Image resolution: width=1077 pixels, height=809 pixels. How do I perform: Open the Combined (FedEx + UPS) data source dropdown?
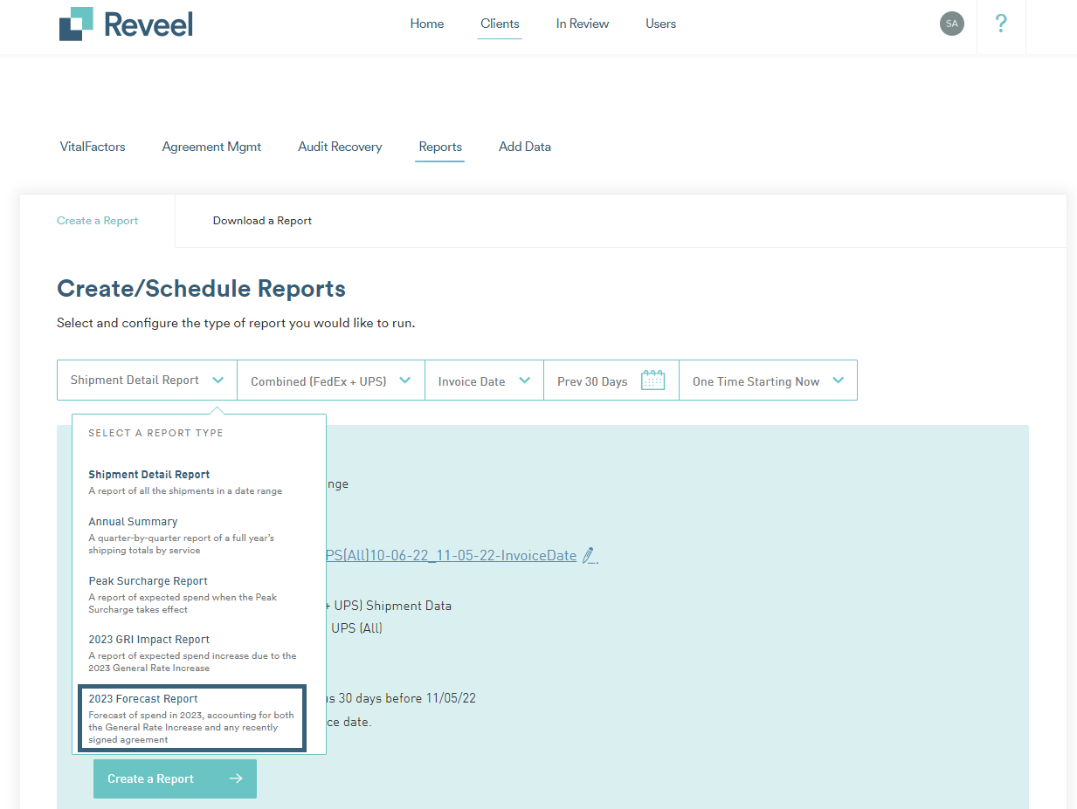click(x=330, y=380)
